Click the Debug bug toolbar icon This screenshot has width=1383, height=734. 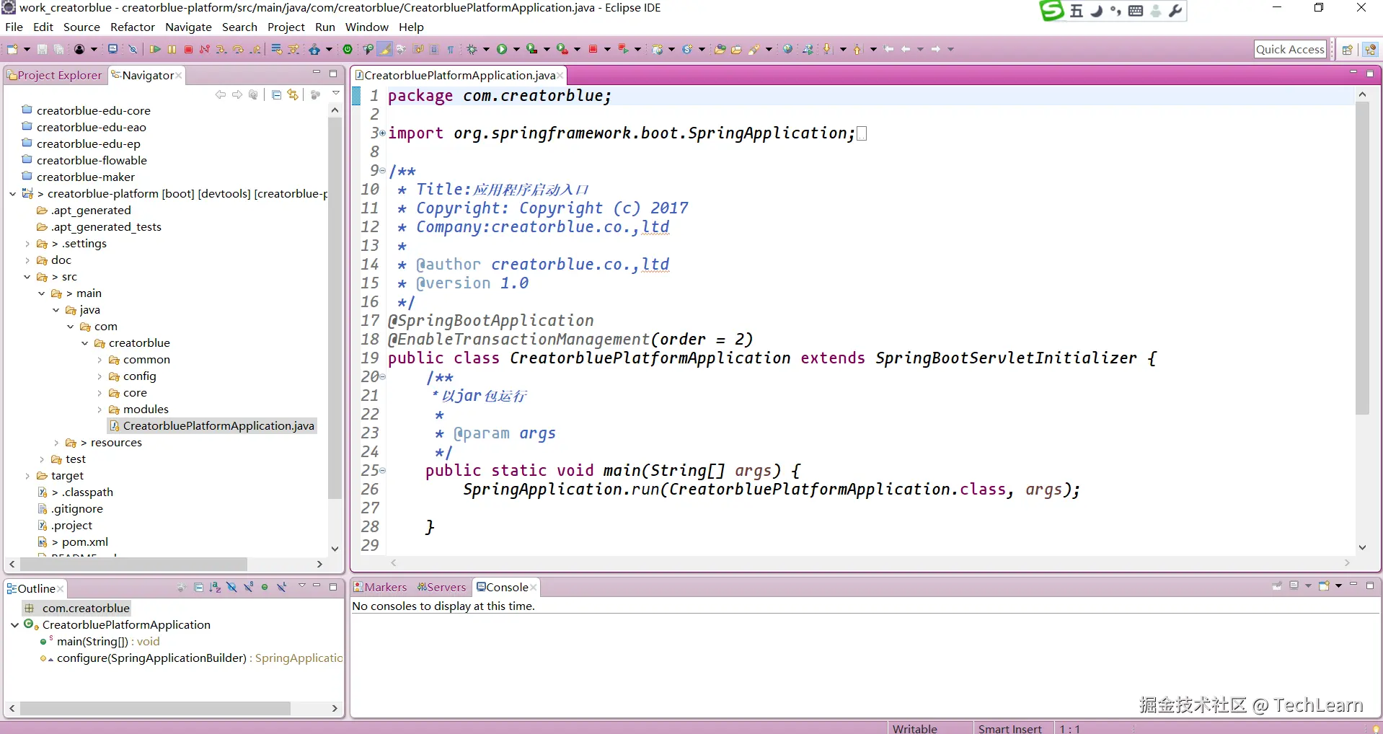coord(472,49)
